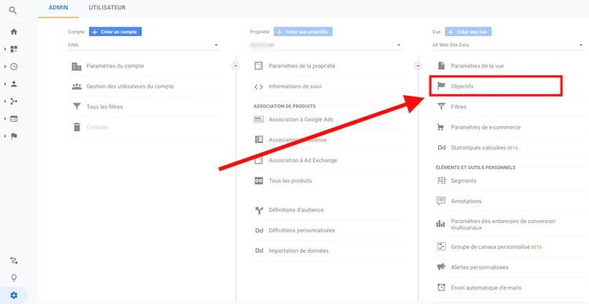The image size is (589, 304).
Task: Open the Attribution icon above the lightbulb
Action: point(14,261)
